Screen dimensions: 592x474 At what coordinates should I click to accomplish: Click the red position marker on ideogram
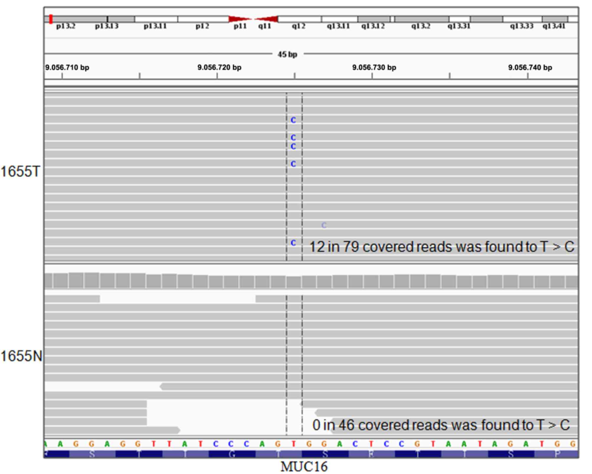click(51, 19)
